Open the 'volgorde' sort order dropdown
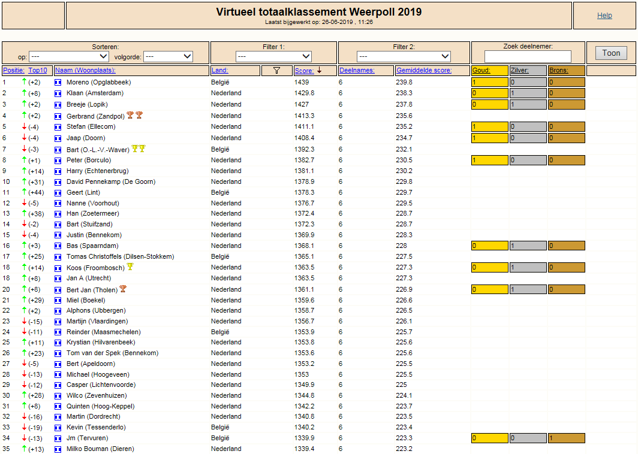Viewport: 638px width, 454px height. pos(168,56)
